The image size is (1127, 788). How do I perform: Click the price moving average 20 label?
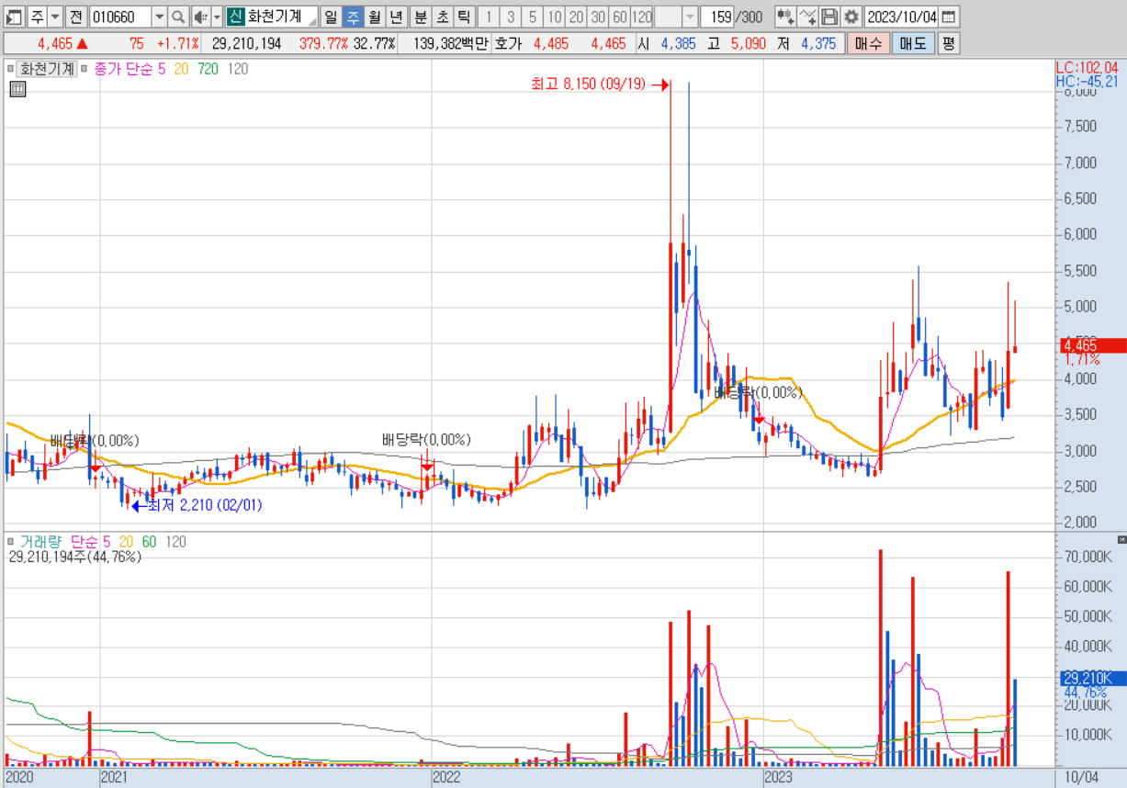click(x=181, y=68)
